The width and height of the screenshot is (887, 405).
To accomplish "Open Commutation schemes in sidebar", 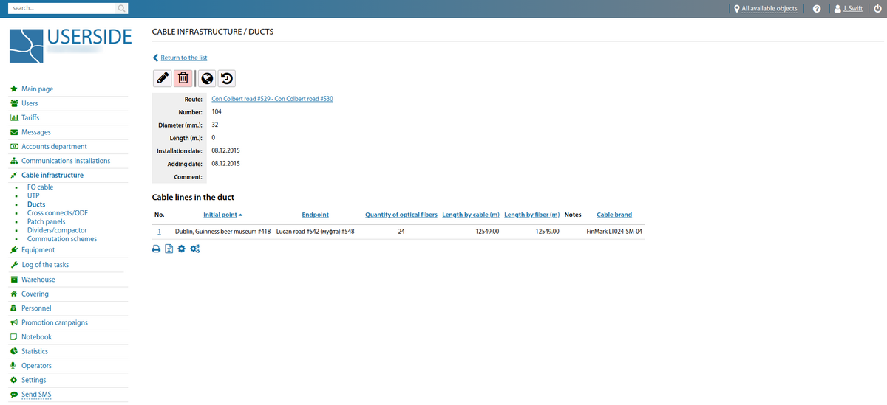I will click(x=61, y=239).
